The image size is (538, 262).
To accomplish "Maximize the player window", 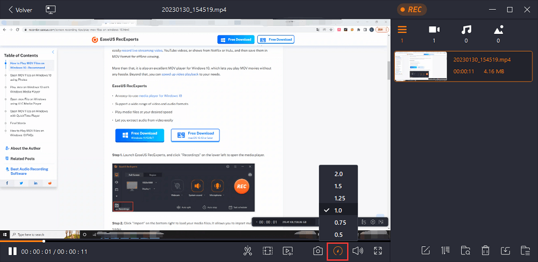I will (510, 10).
